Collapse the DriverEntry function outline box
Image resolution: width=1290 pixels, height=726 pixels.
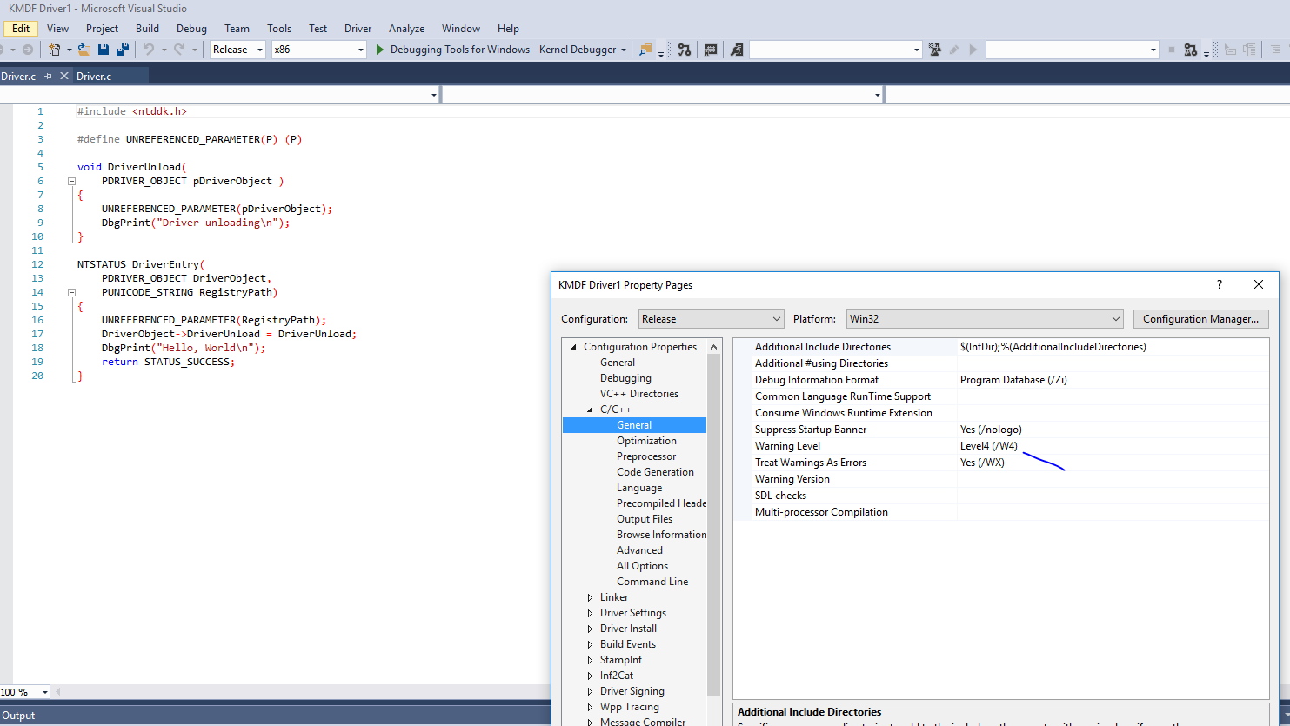click(72, 292)
